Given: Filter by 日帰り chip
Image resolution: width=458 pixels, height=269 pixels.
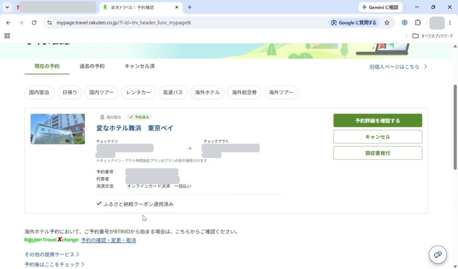Looking at the screenshot, I should (x=70, y=92).
